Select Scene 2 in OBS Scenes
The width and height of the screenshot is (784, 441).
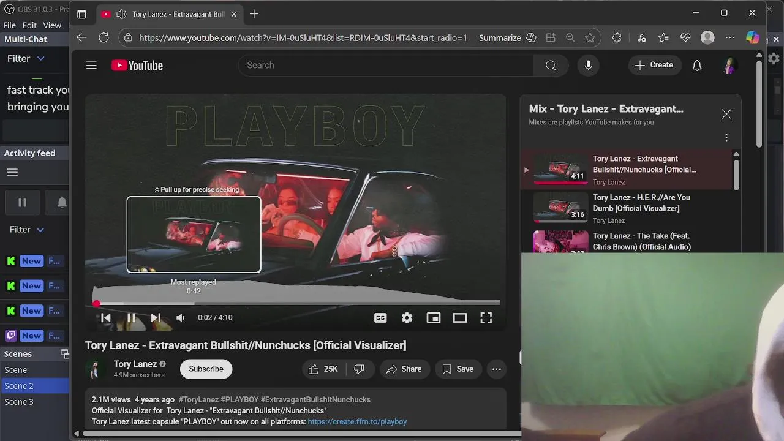pyautogui.click(x=34, y=386)
